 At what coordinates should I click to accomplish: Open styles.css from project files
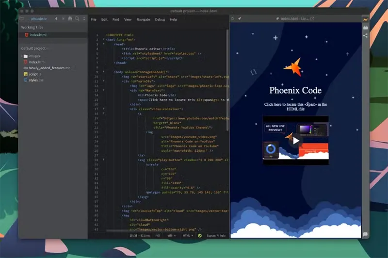coord(36,80)
